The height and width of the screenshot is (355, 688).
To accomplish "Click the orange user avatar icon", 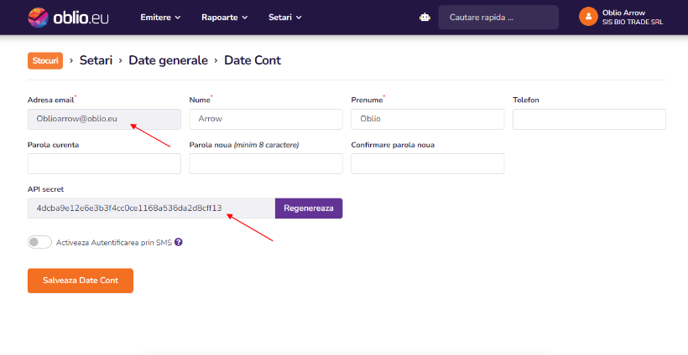I will tap(588, 17).
